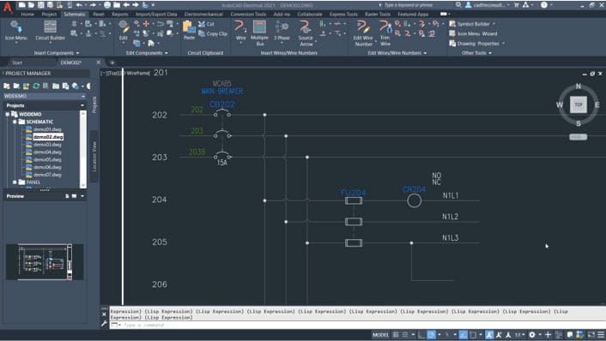Open the Symbol Builder dropdown arrow
Image resolution: width=606 pixels, height=341 pixels.
494,24
